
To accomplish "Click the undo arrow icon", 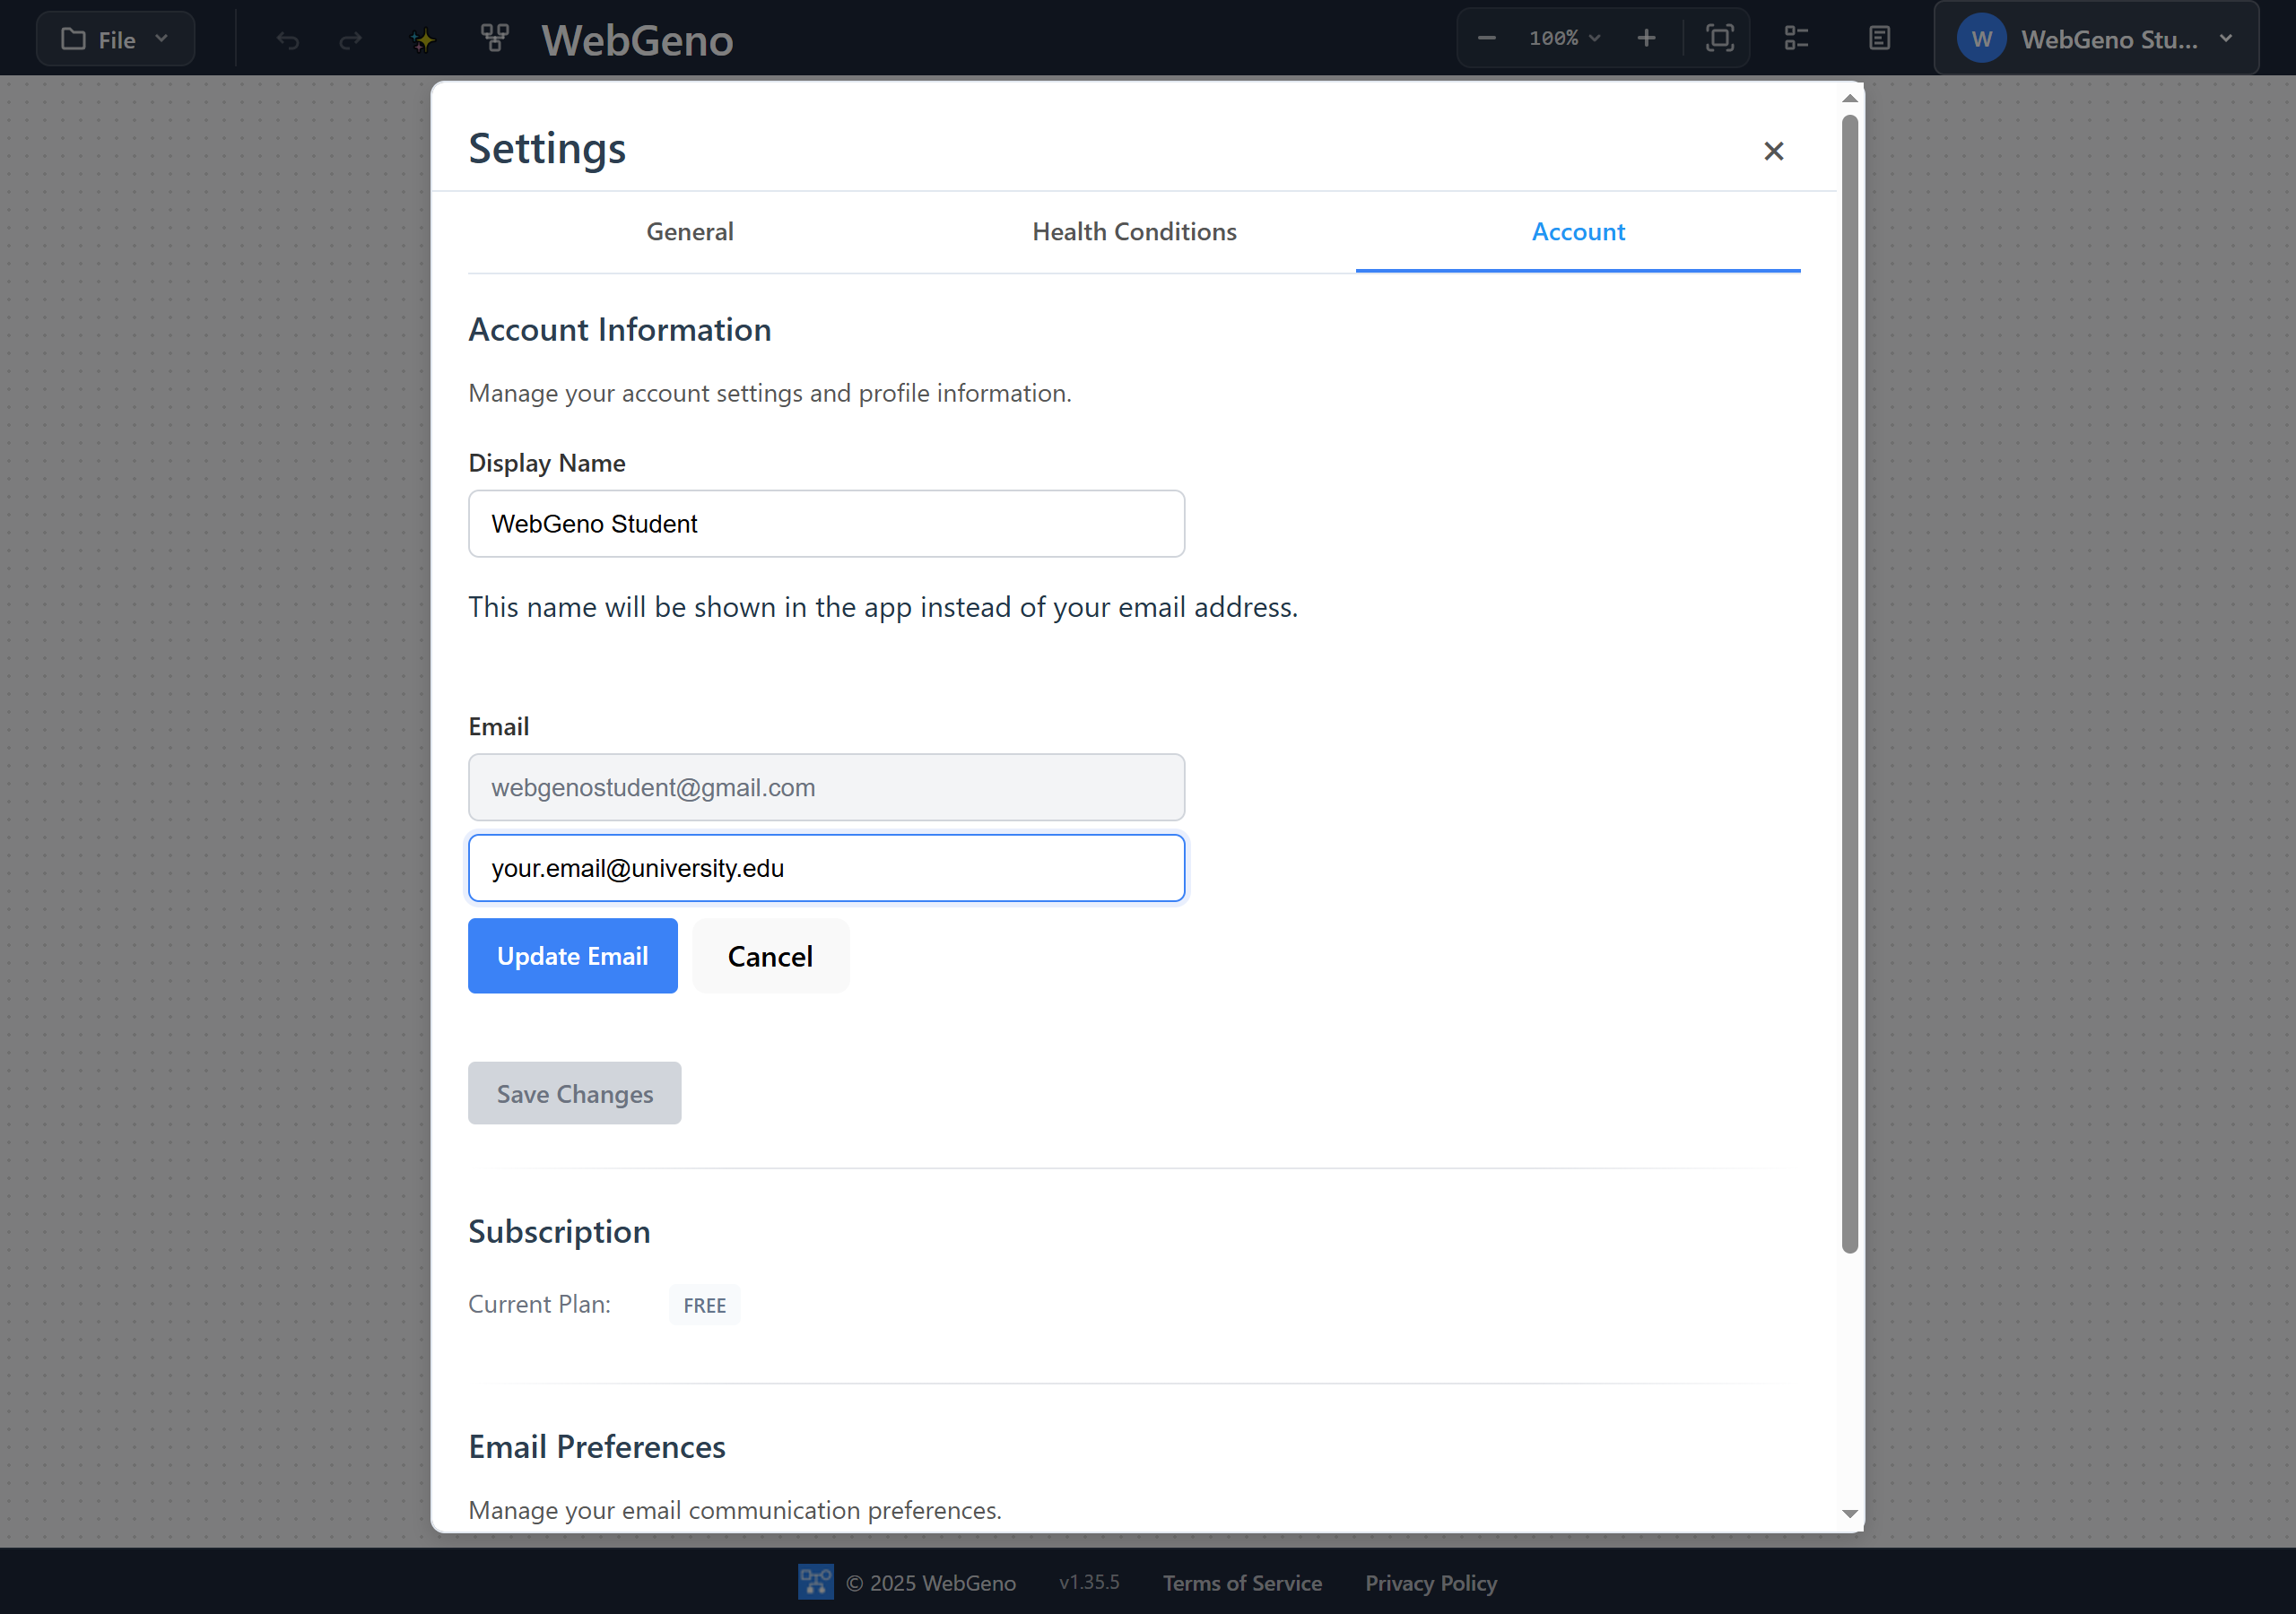I will click(288, 40).
